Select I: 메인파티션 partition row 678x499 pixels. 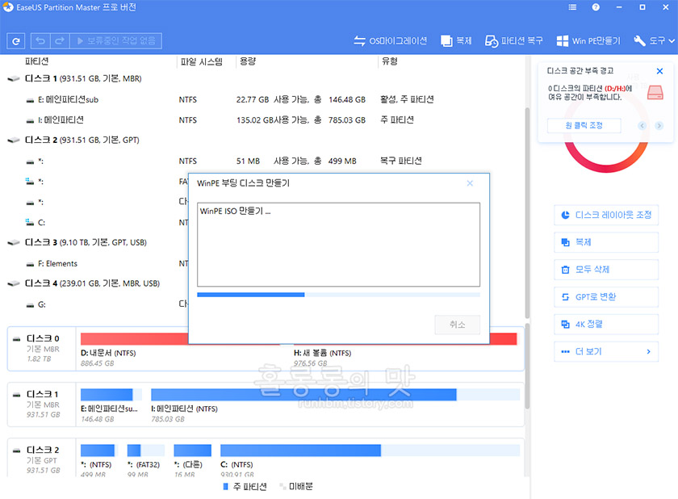coord(264,120)
